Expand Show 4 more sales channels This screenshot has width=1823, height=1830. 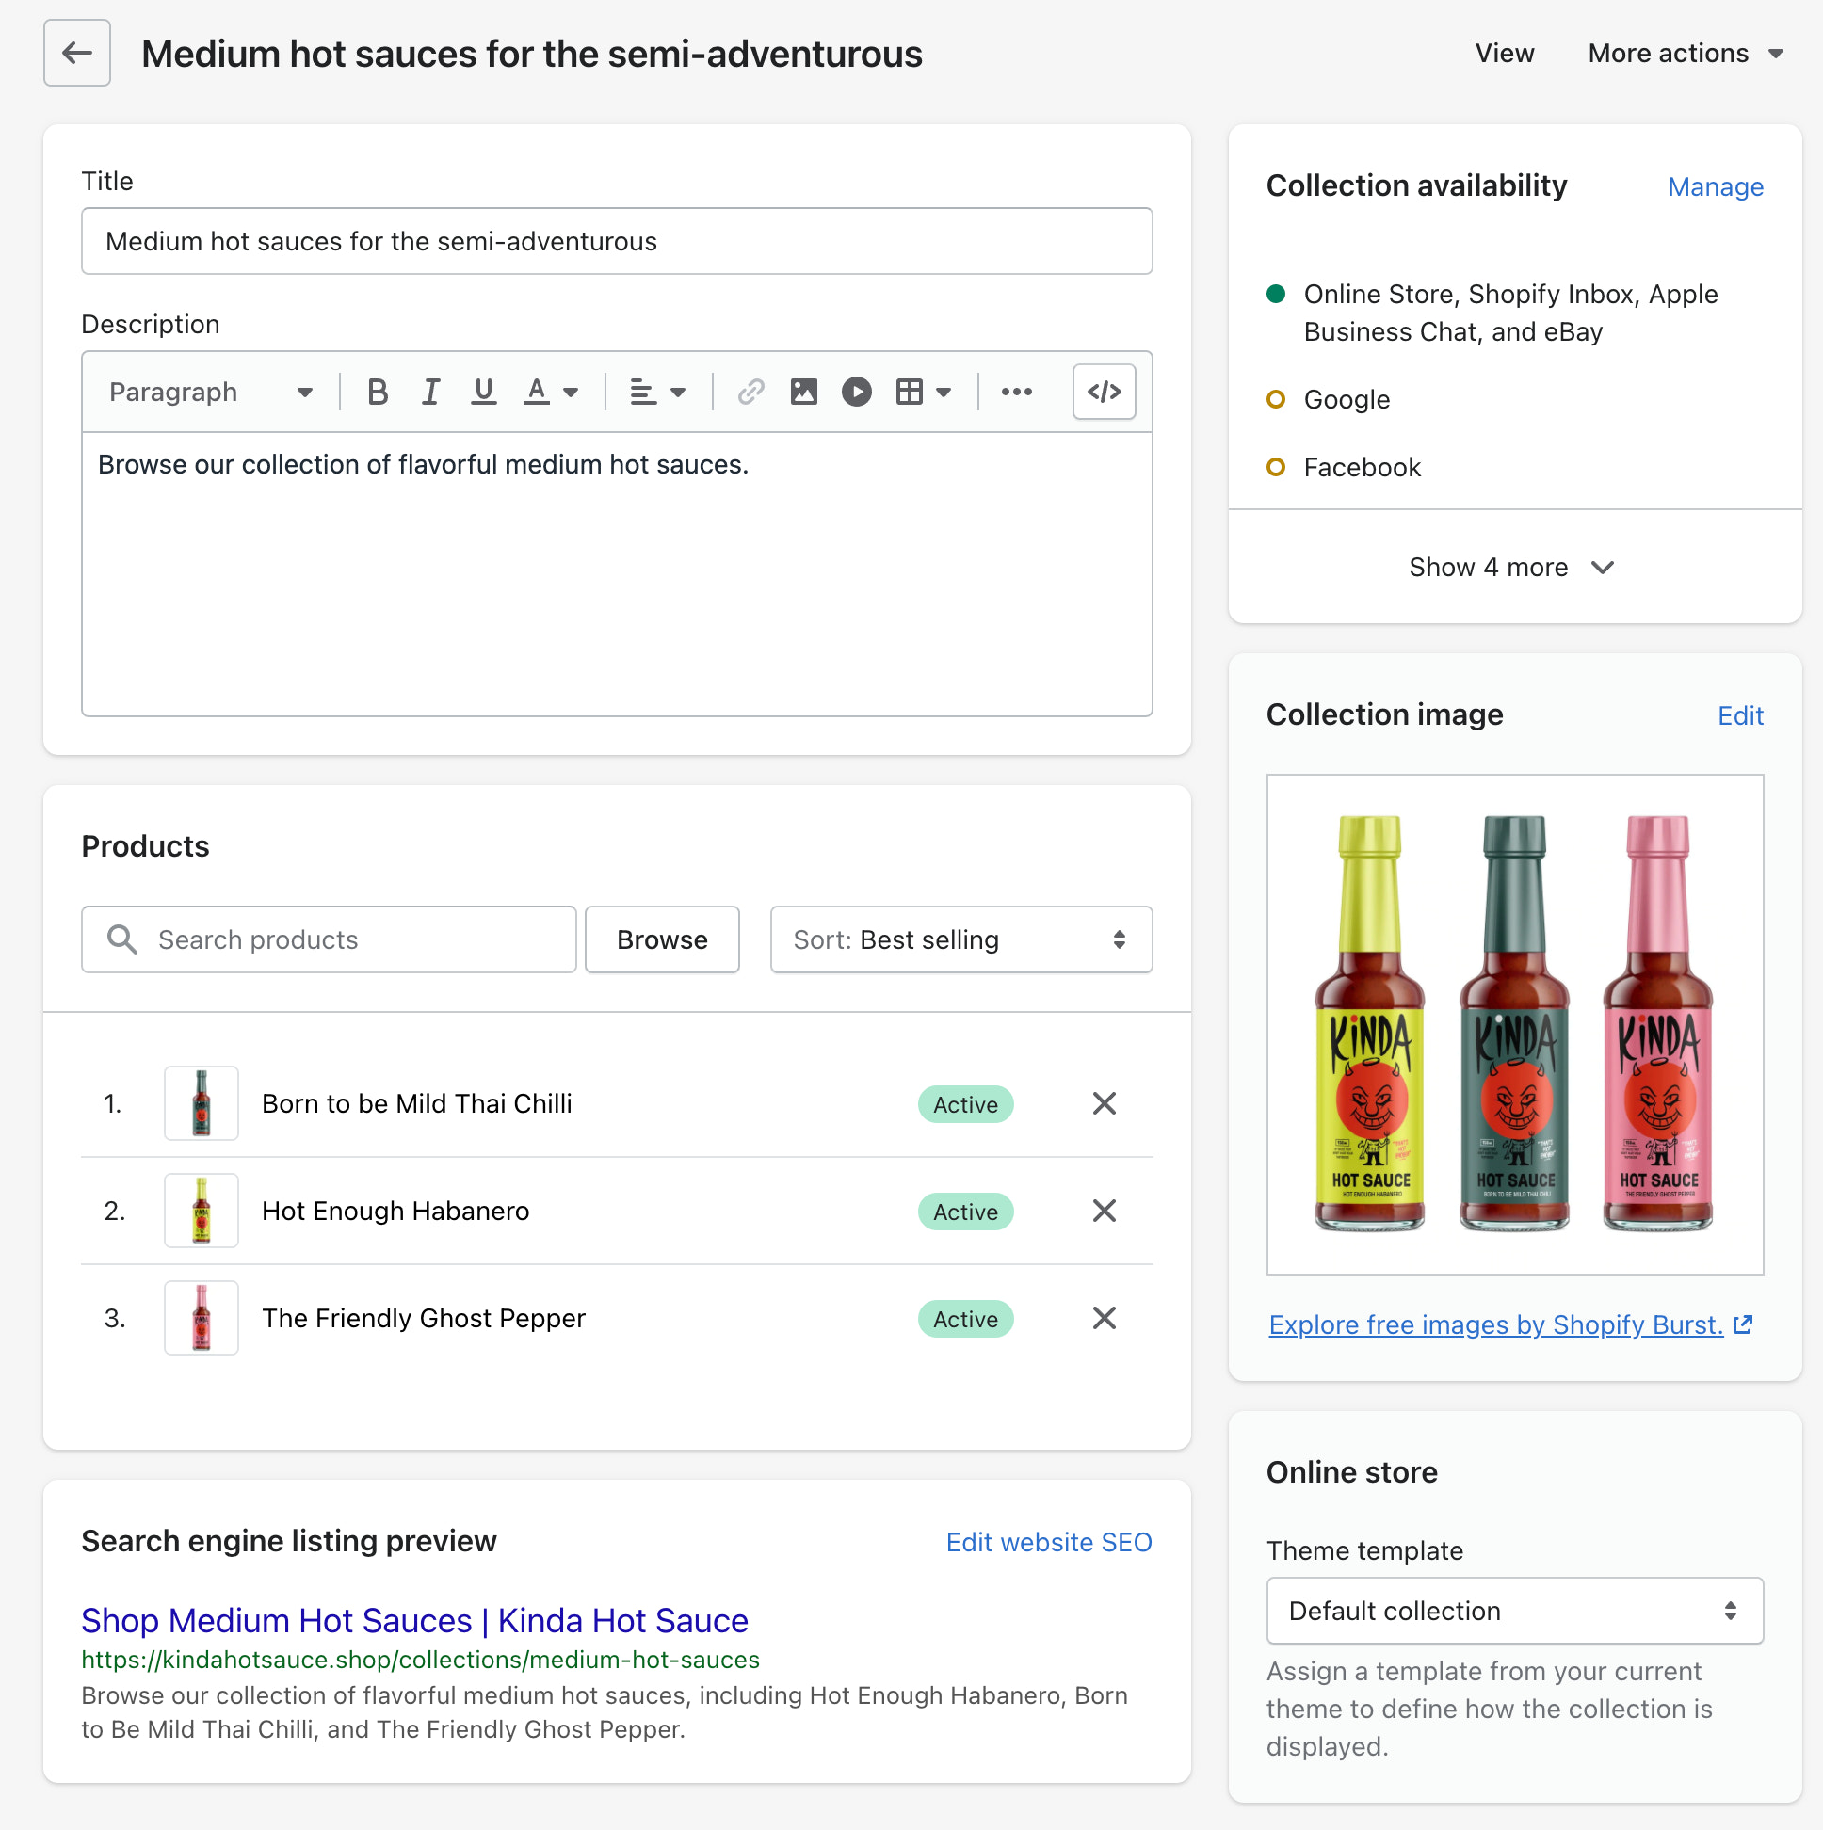[1512, 568]
